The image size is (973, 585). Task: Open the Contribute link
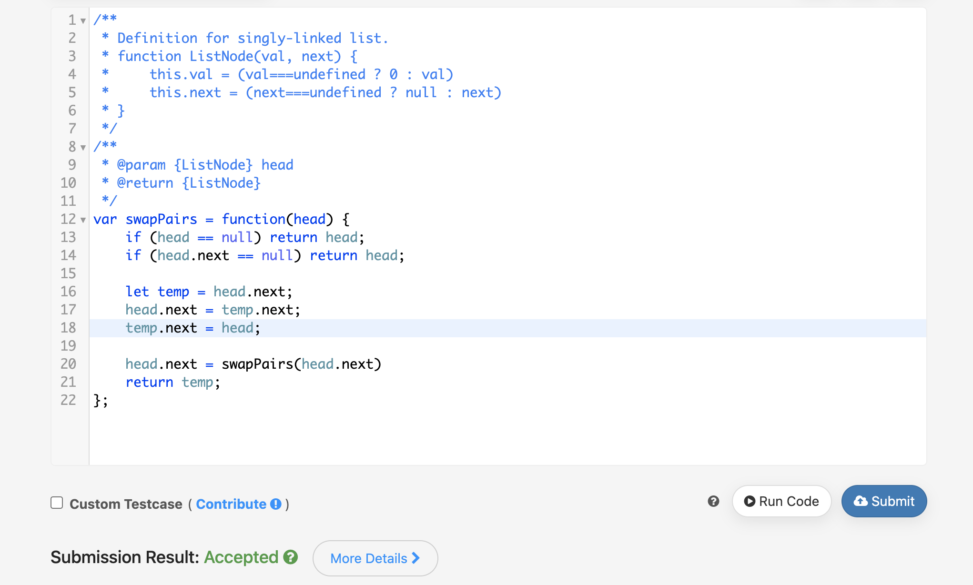pos(231,504)
